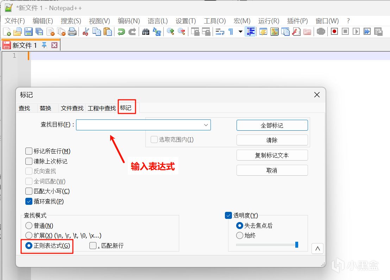Image resolution: width=390 pixels, height=280 pixels.
Task: Click Run Macro Multiple Times icon
Action: click(x=367, y=32)
